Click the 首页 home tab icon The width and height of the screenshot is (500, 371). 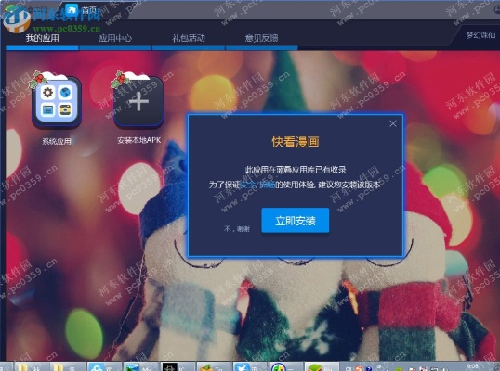click(72, 10)
